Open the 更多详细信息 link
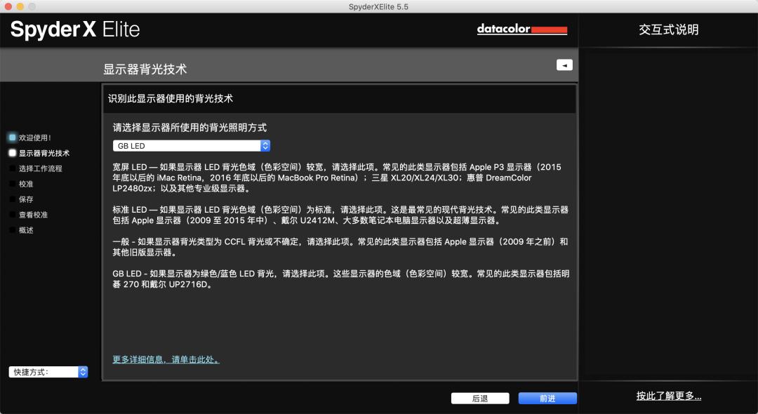 coord(166,359)
